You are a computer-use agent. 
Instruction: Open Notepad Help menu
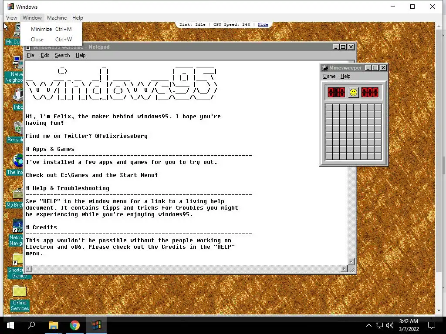click(x=81, y=55)
